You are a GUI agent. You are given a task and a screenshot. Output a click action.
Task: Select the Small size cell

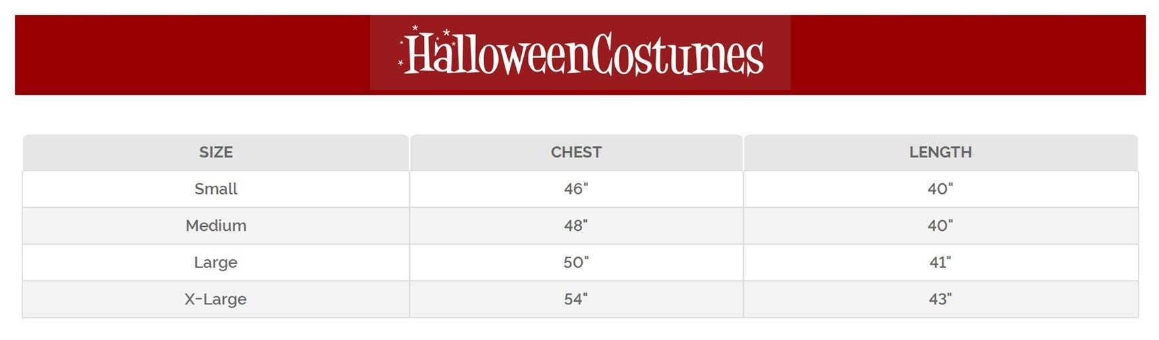tap(216, 189)
